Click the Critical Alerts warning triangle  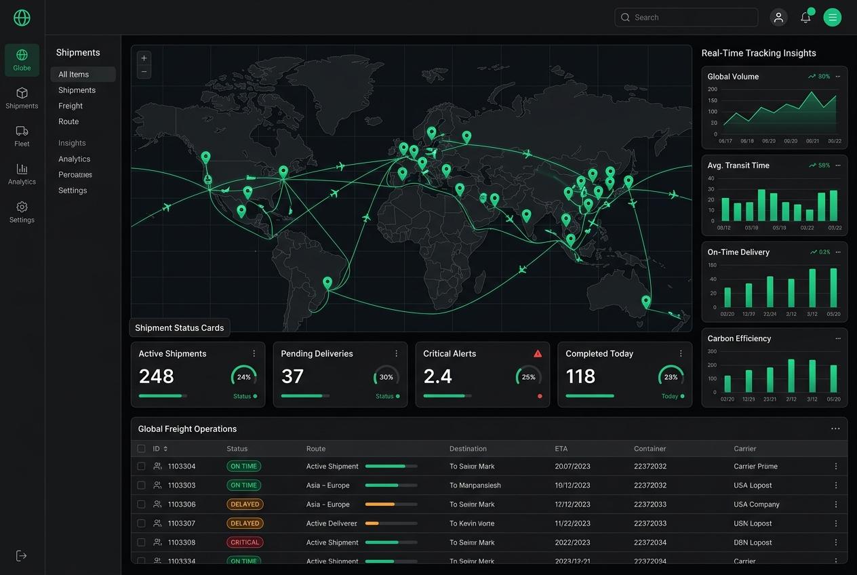click(x=538, y=353)
